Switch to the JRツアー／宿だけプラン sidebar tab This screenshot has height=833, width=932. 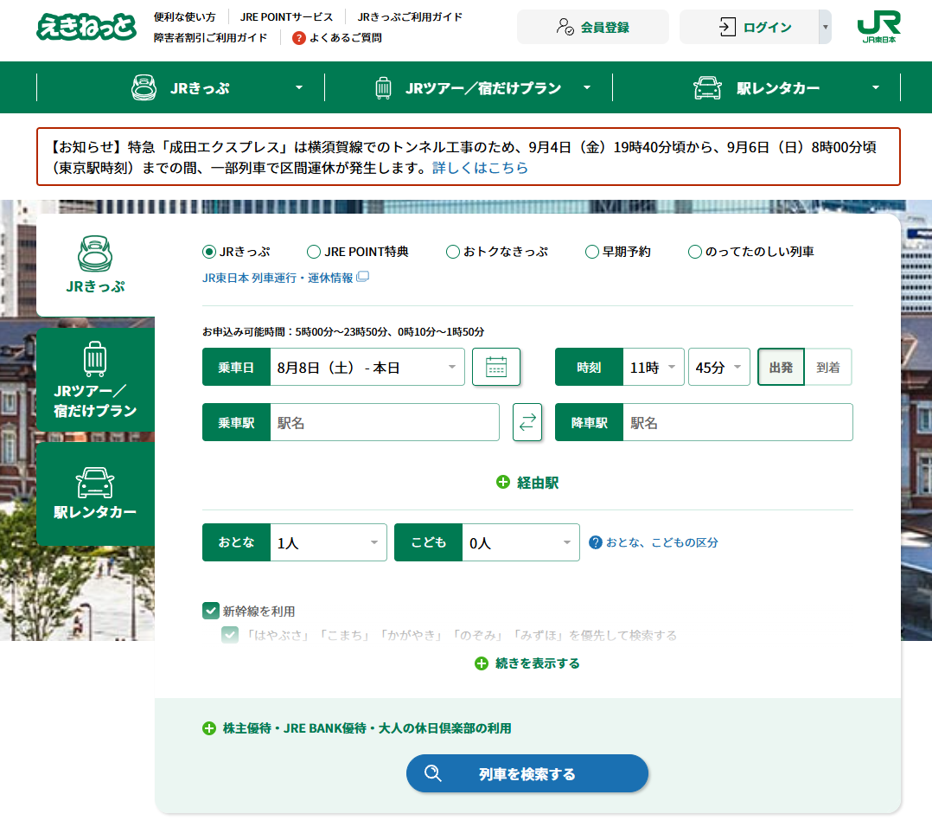95,380
